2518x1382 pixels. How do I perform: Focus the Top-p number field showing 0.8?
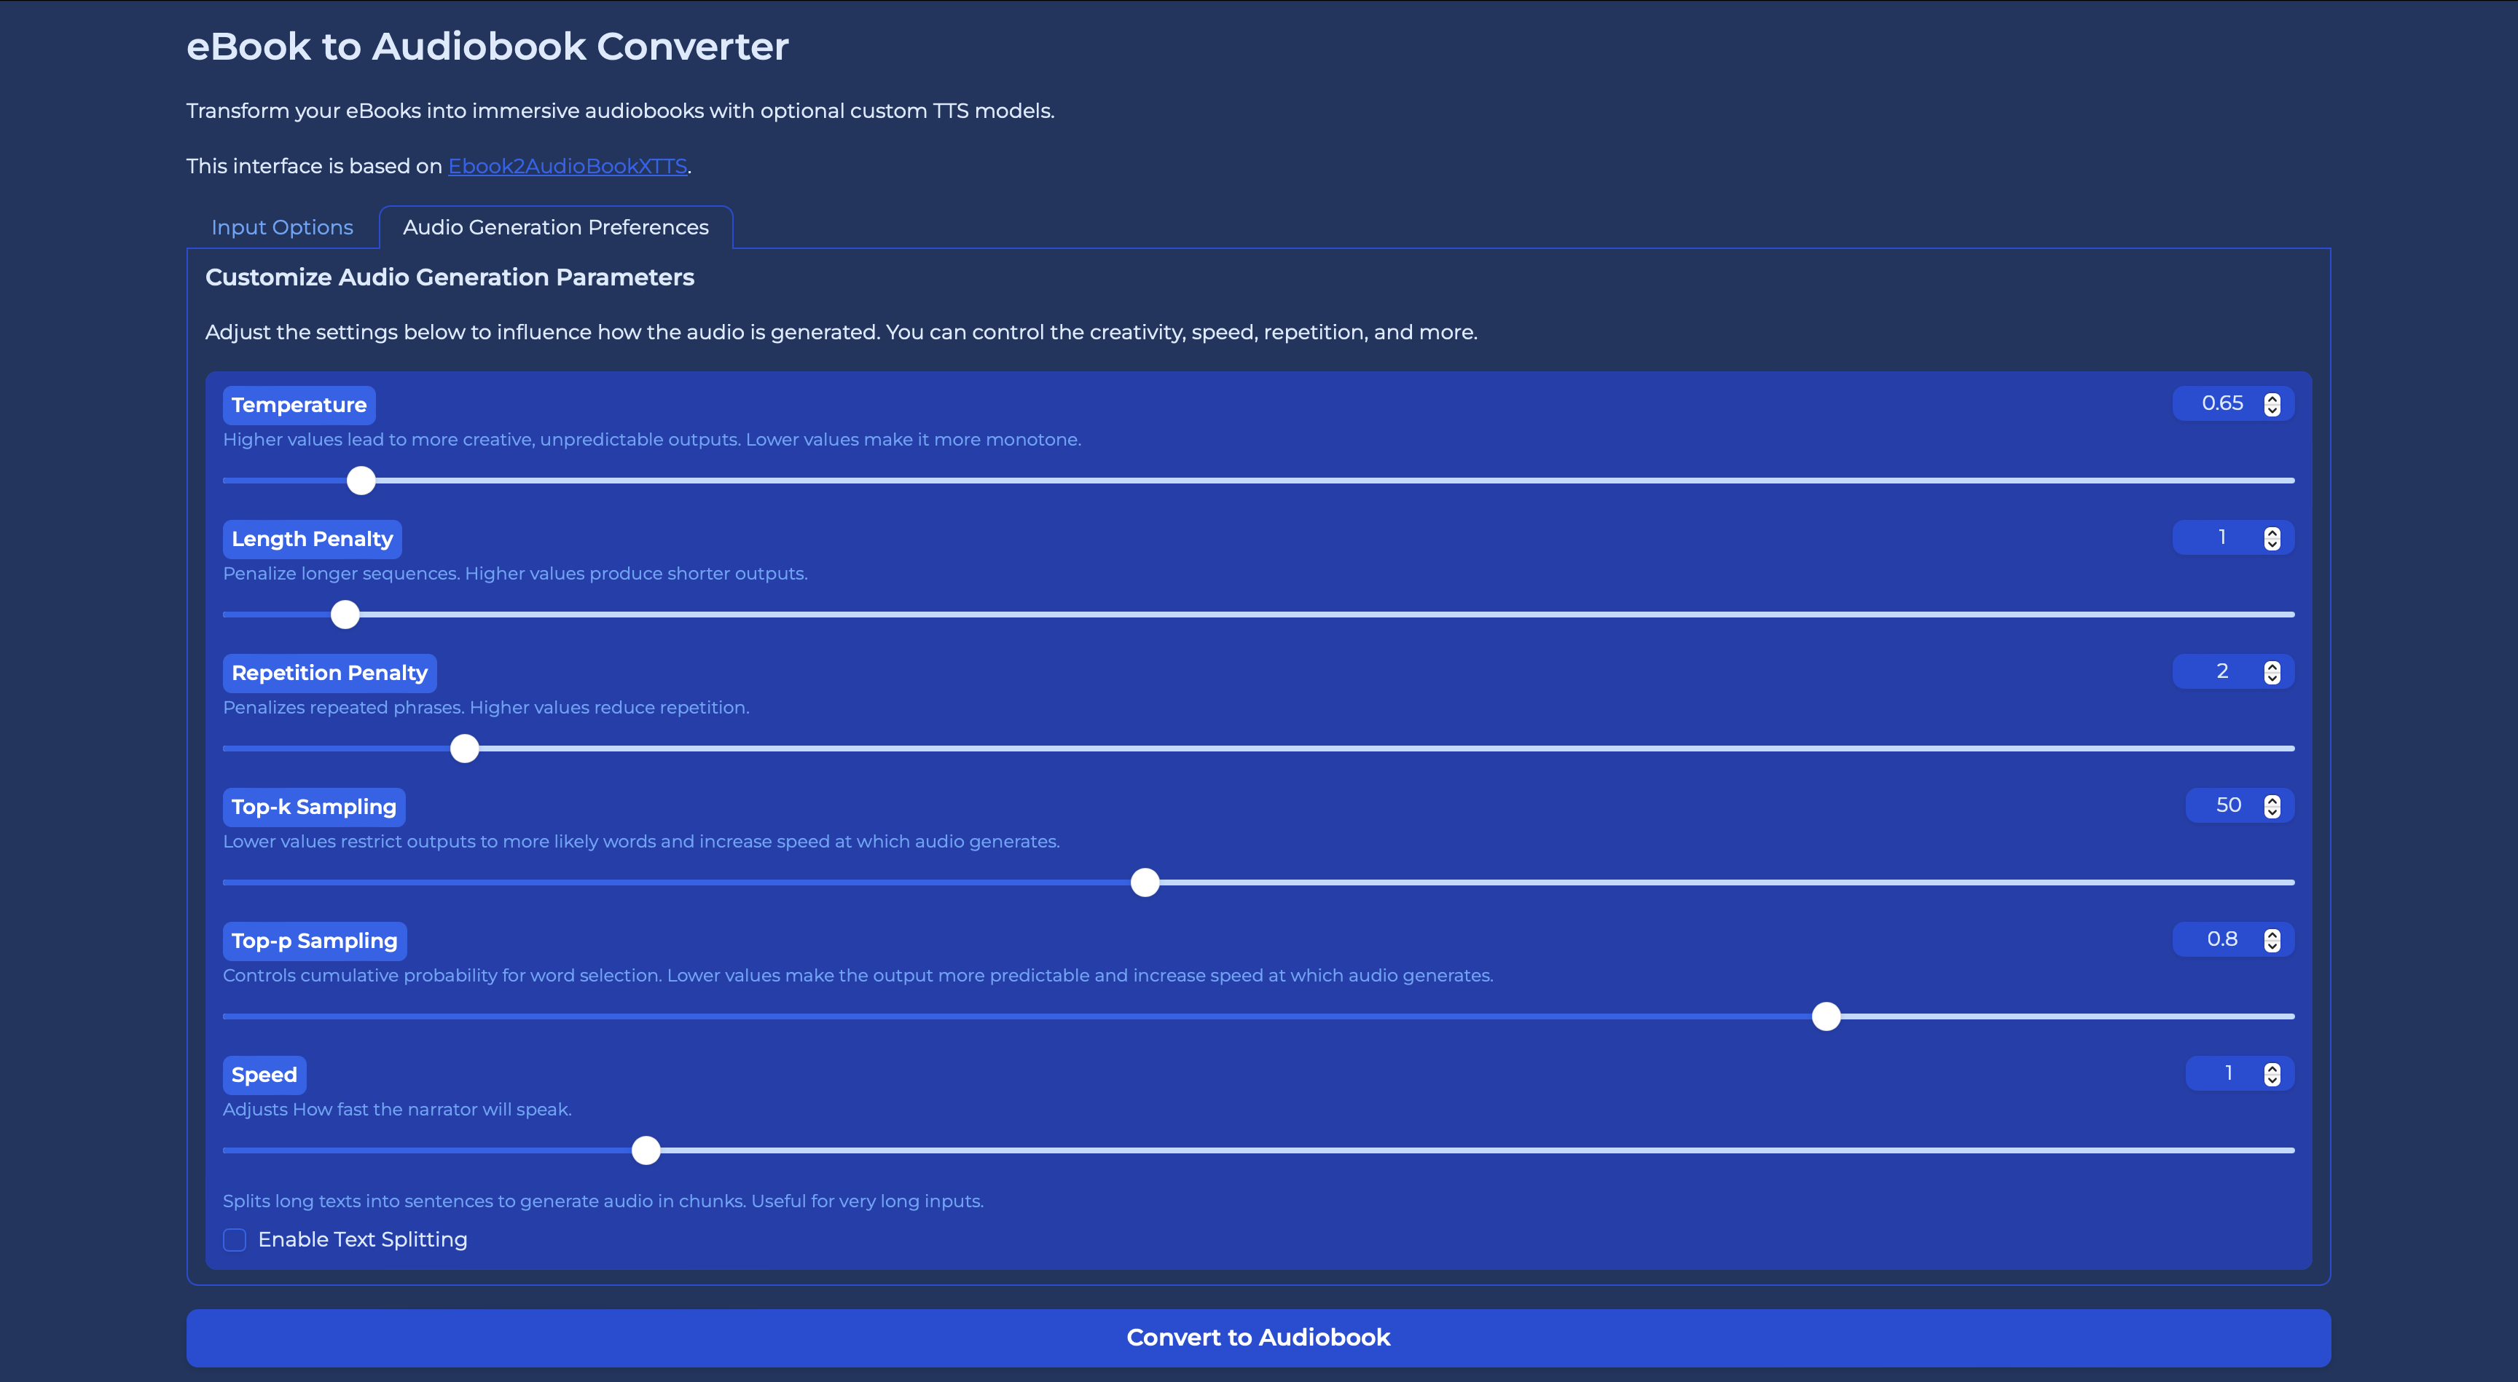point(2220,939)
